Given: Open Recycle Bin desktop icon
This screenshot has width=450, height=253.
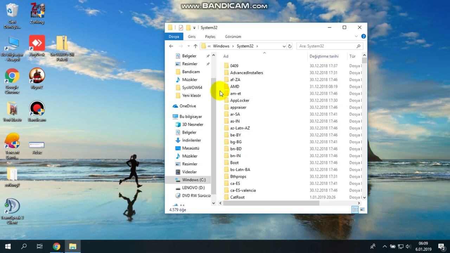Looking at the screenshot, I should pos(12,15).
